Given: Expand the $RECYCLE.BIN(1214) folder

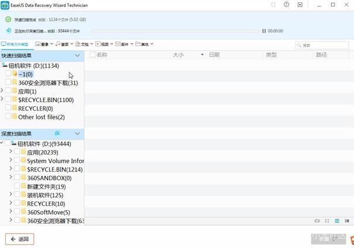Looking at the screenshot, I should (11, 169).
